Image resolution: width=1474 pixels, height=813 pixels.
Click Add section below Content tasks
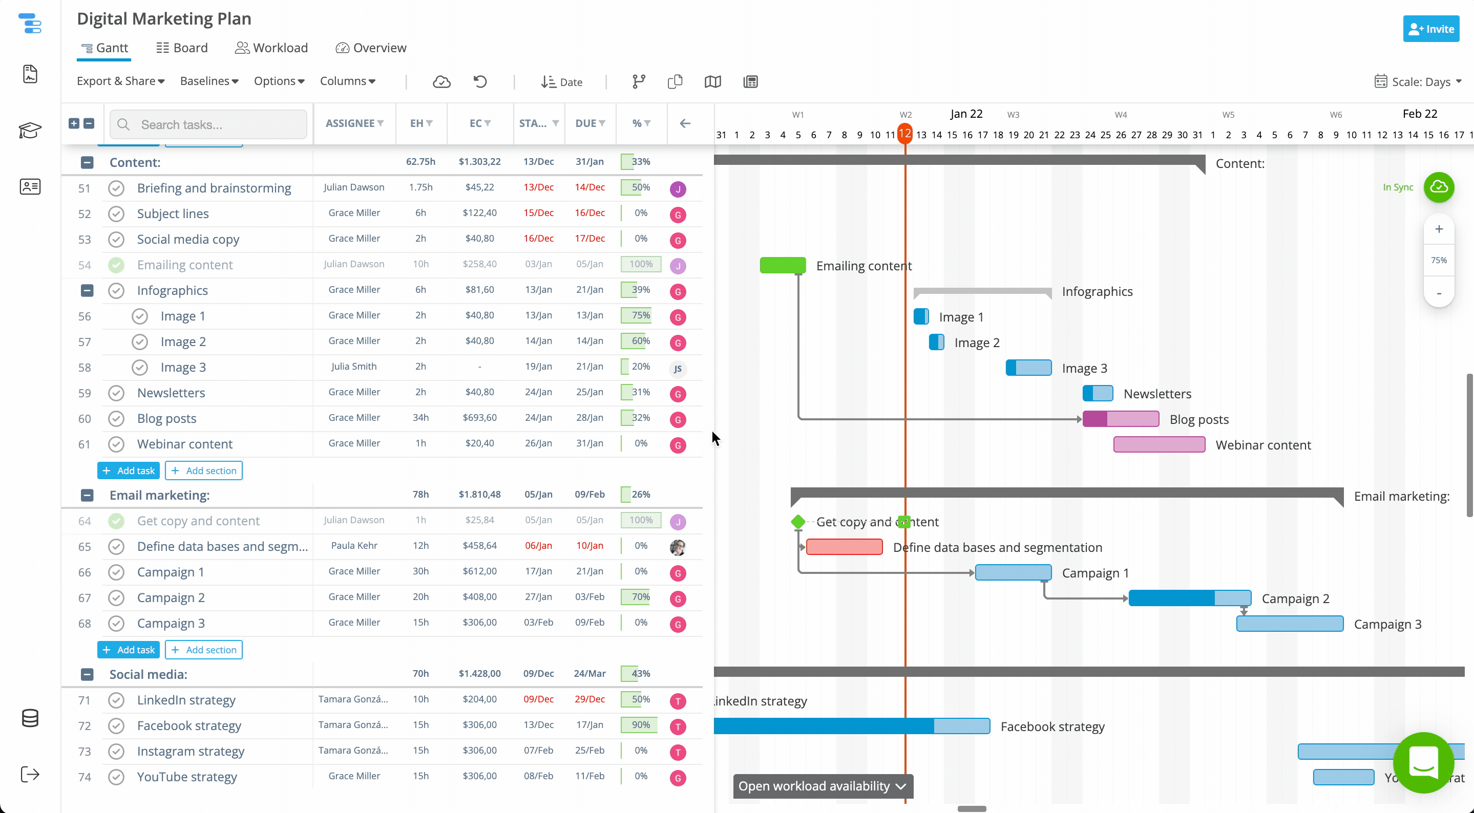tap(204, 470)
